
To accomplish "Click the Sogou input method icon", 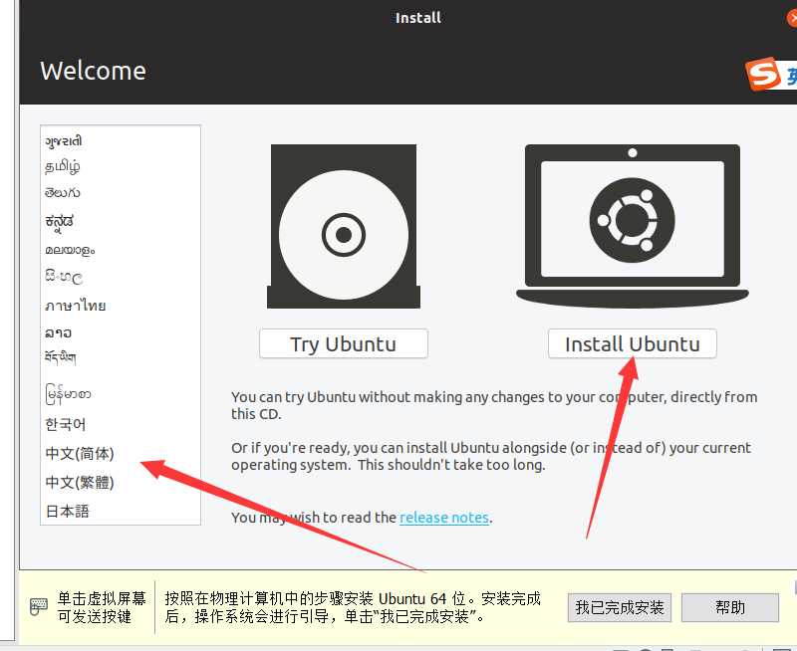I will point(763,74).
